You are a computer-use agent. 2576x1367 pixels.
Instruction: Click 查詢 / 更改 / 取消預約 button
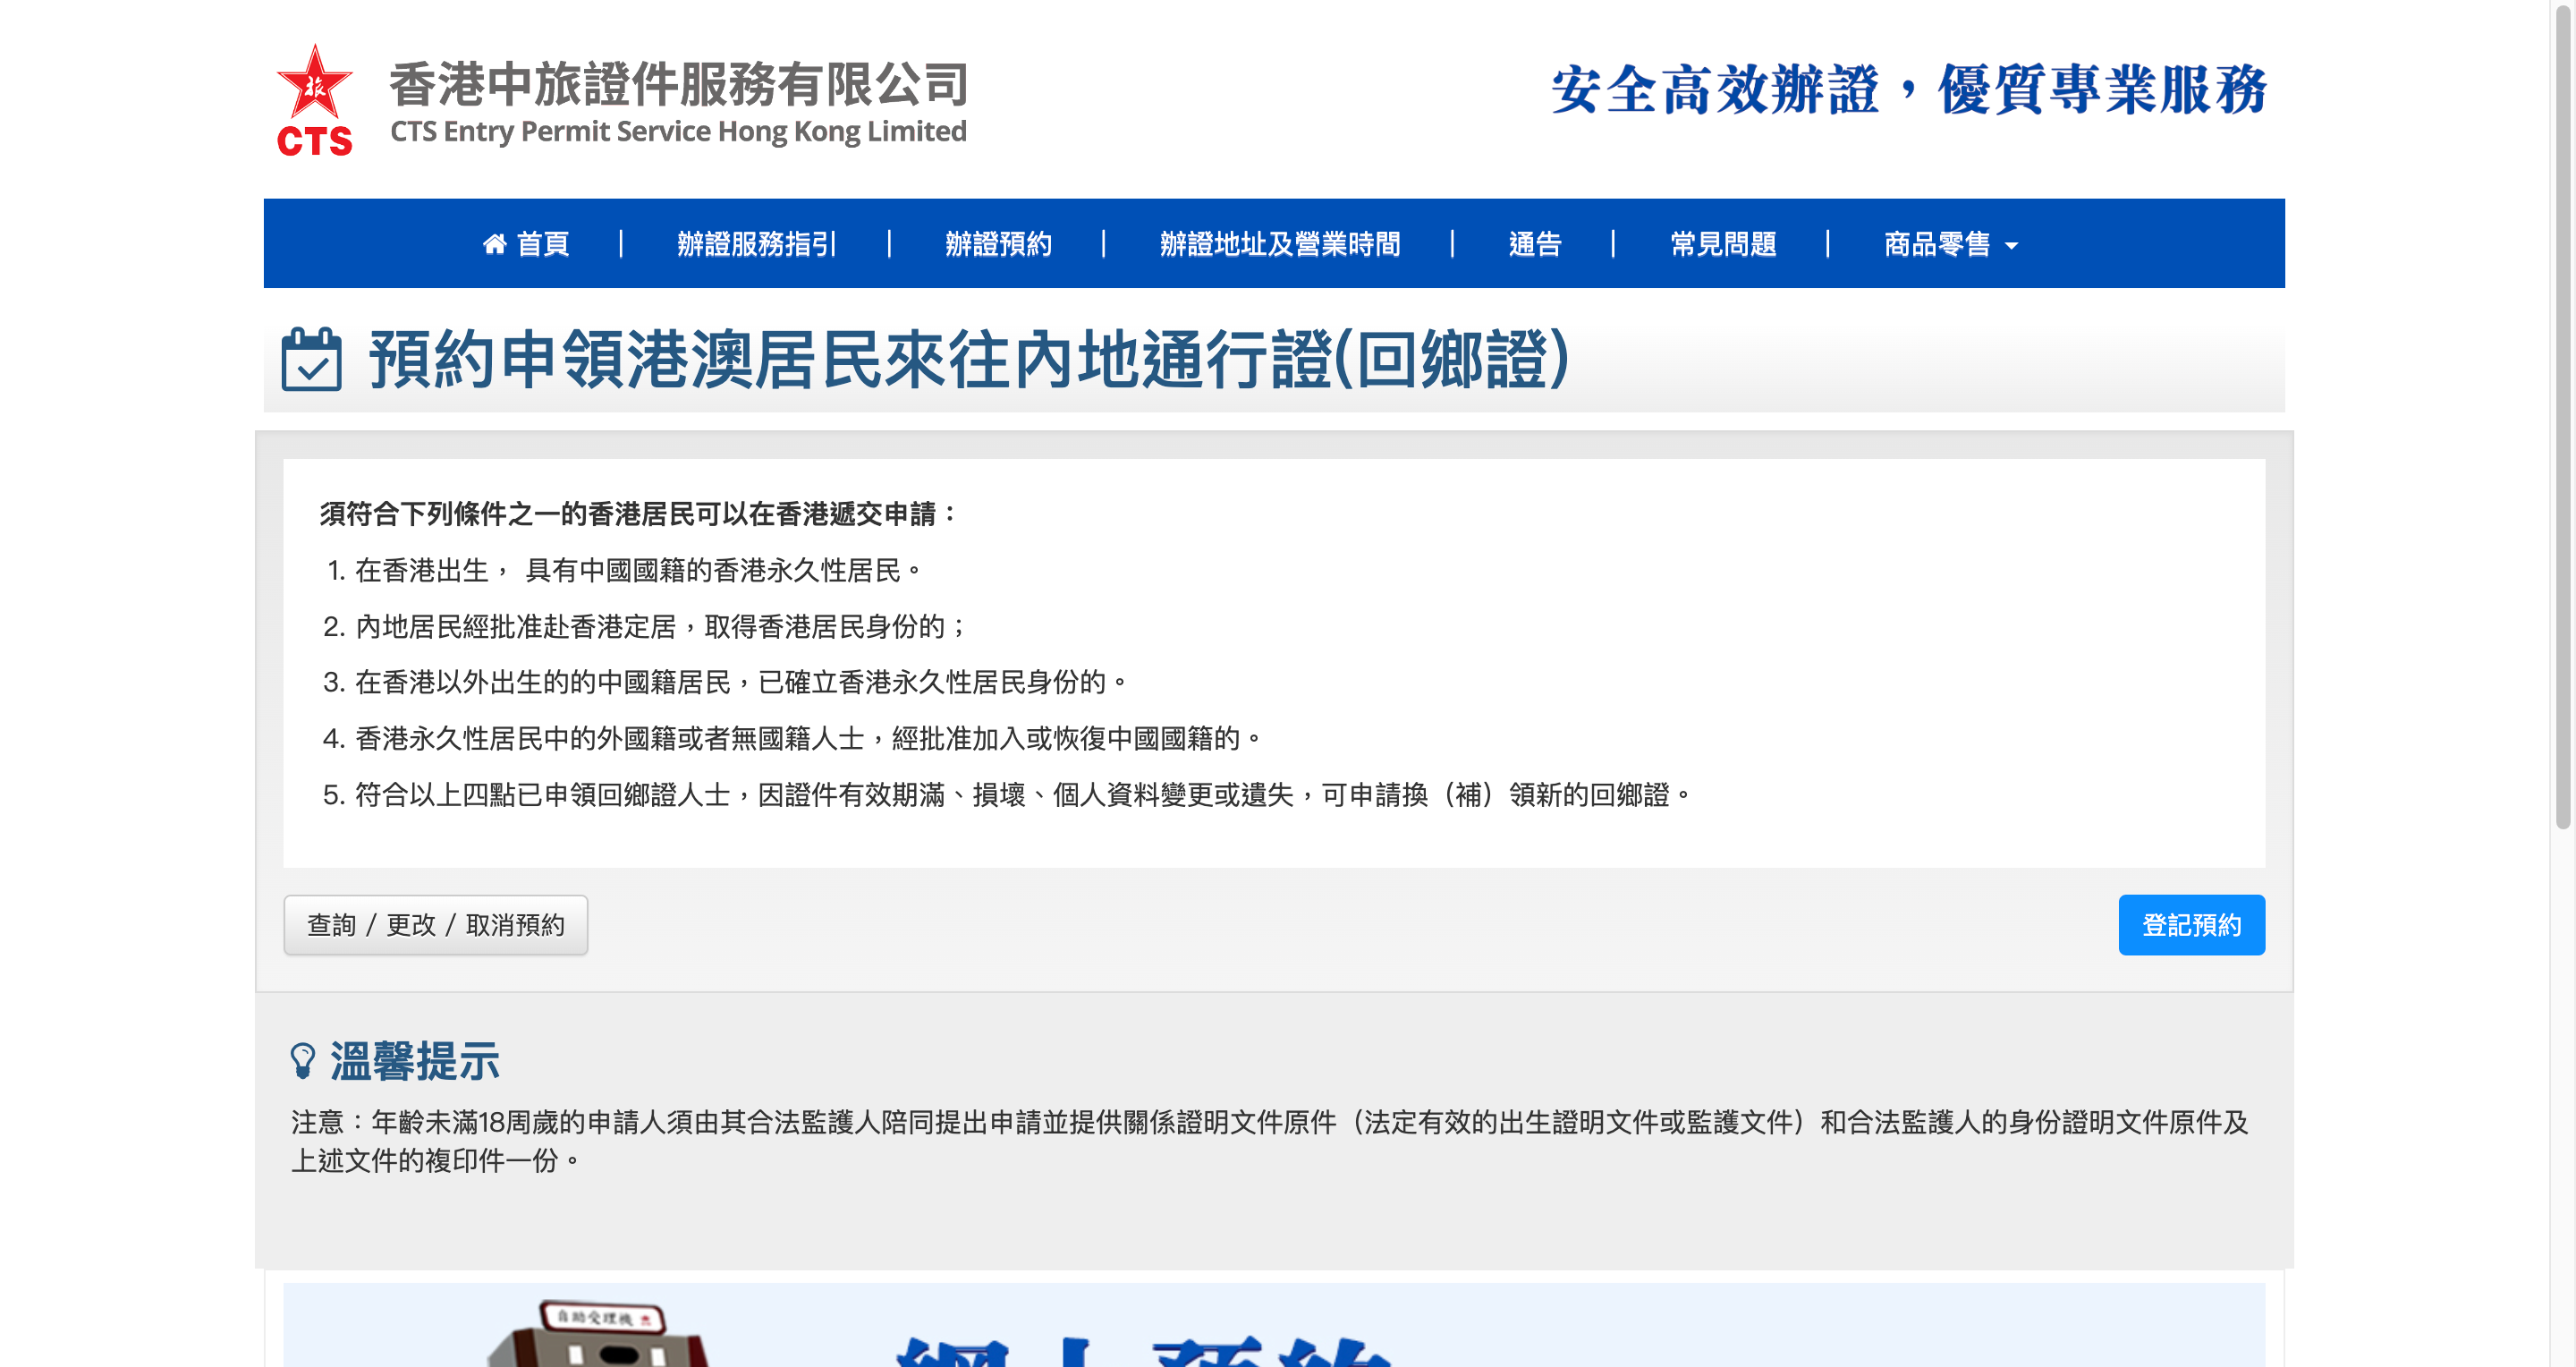click(435, 925)
